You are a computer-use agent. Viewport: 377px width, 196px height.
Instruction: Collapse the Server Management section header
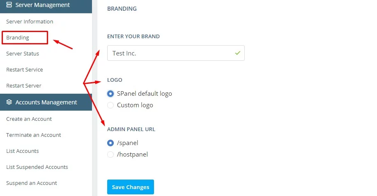46,5
